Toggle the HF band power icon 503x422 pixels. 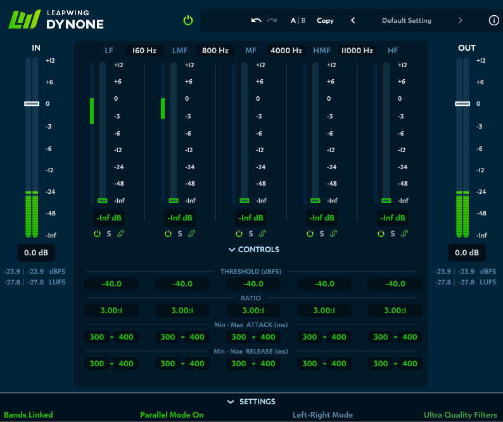point(381,234)
